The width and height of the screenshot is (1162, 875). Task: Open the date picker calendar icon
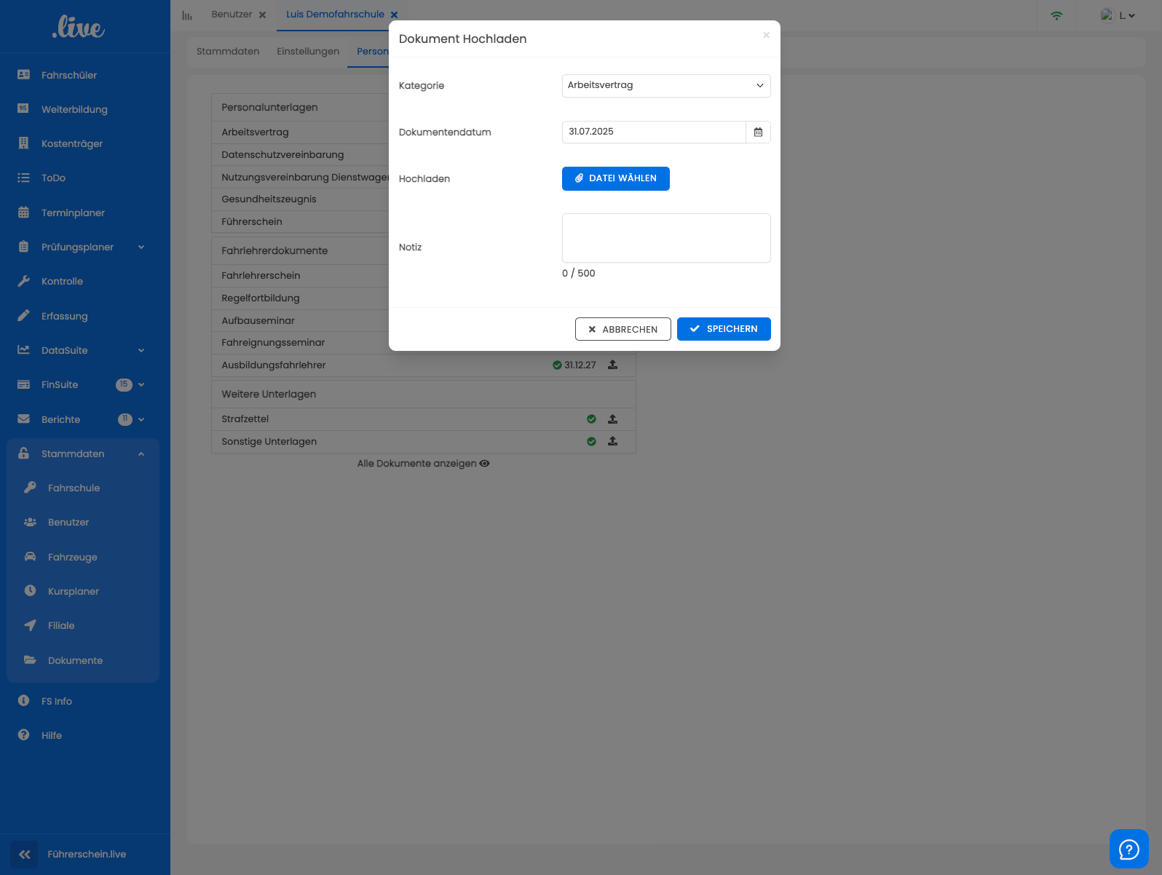(758, 132)
